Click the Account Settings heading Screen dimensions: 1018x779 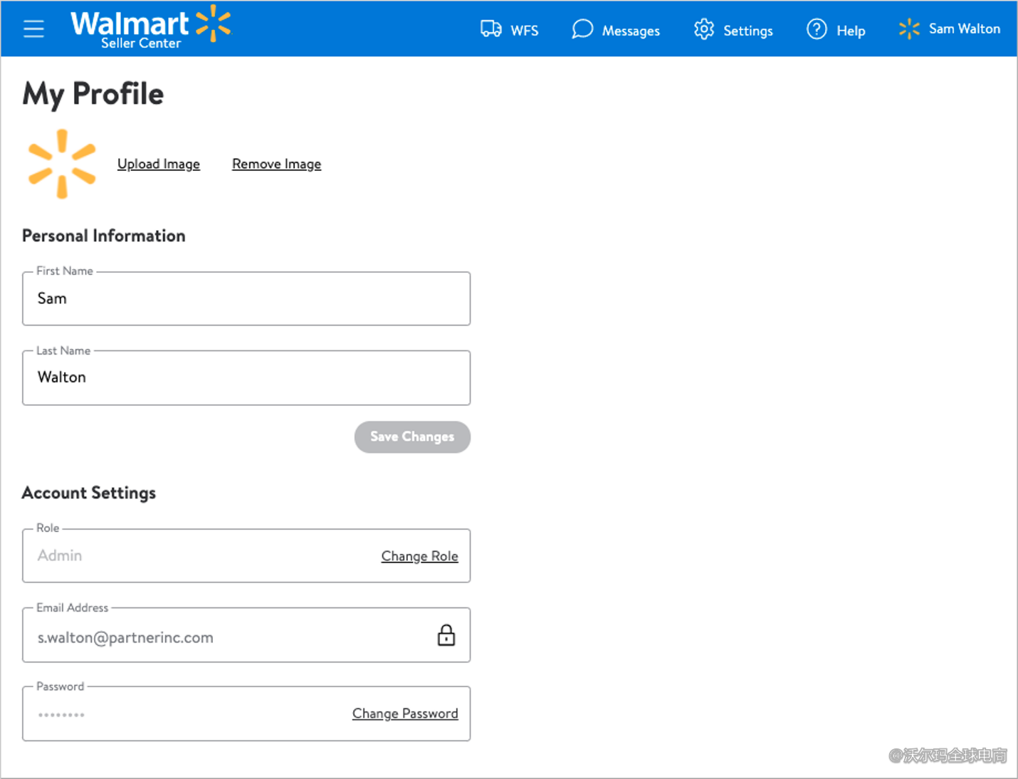click(x=89, y=493)
